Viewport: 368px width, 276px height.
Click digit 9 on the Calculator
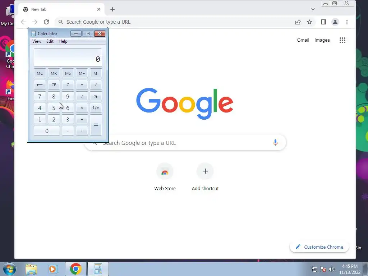68,96
